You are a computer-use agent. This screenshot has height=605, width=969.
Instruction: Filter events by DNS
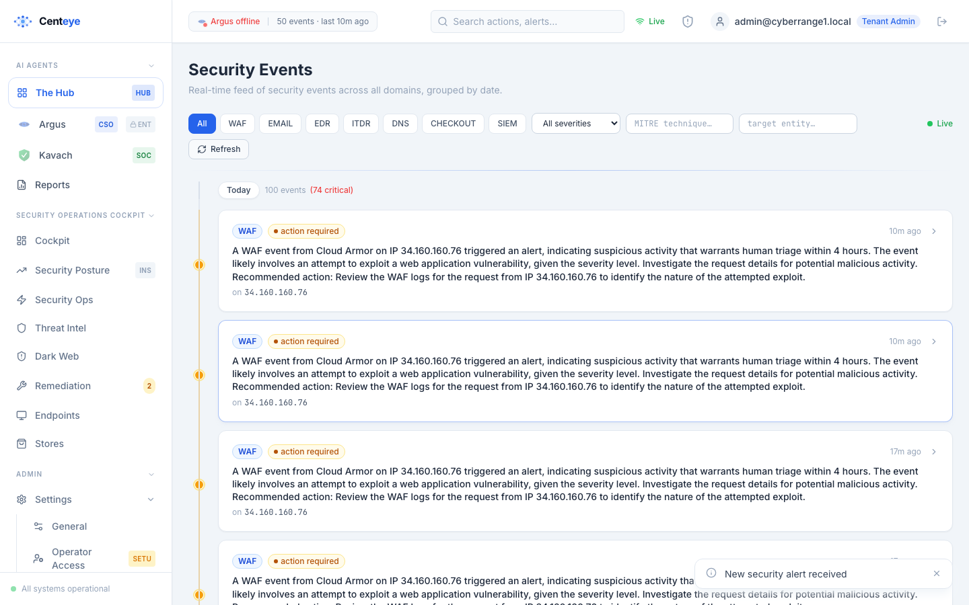coord(400,124)
